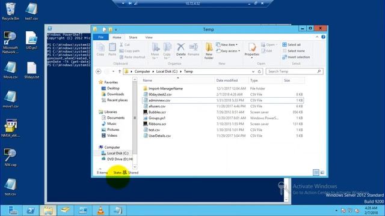The height and width of the screenshot is (216, 385).
Task: Switch to Details view icon in status bar
Action: 316,172
